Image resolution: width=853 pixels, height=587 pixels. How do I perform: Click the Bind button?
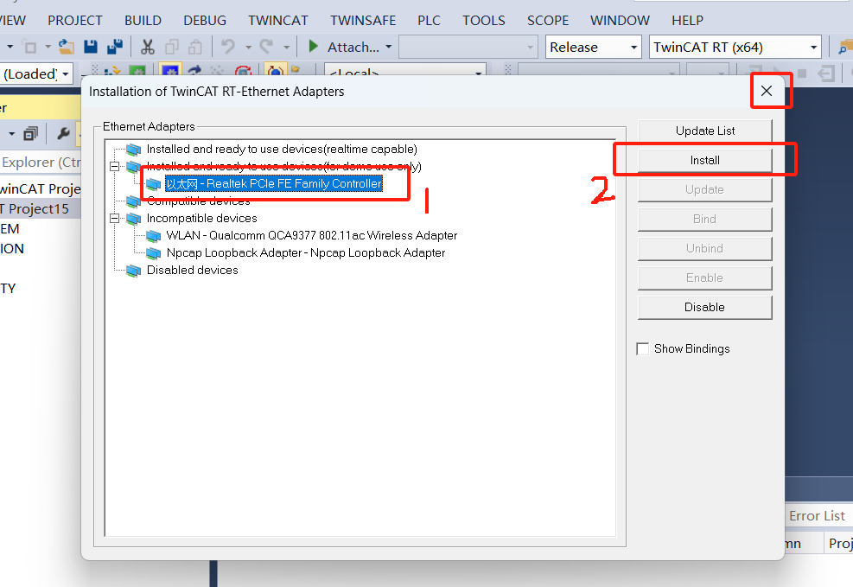click(705, 219)
